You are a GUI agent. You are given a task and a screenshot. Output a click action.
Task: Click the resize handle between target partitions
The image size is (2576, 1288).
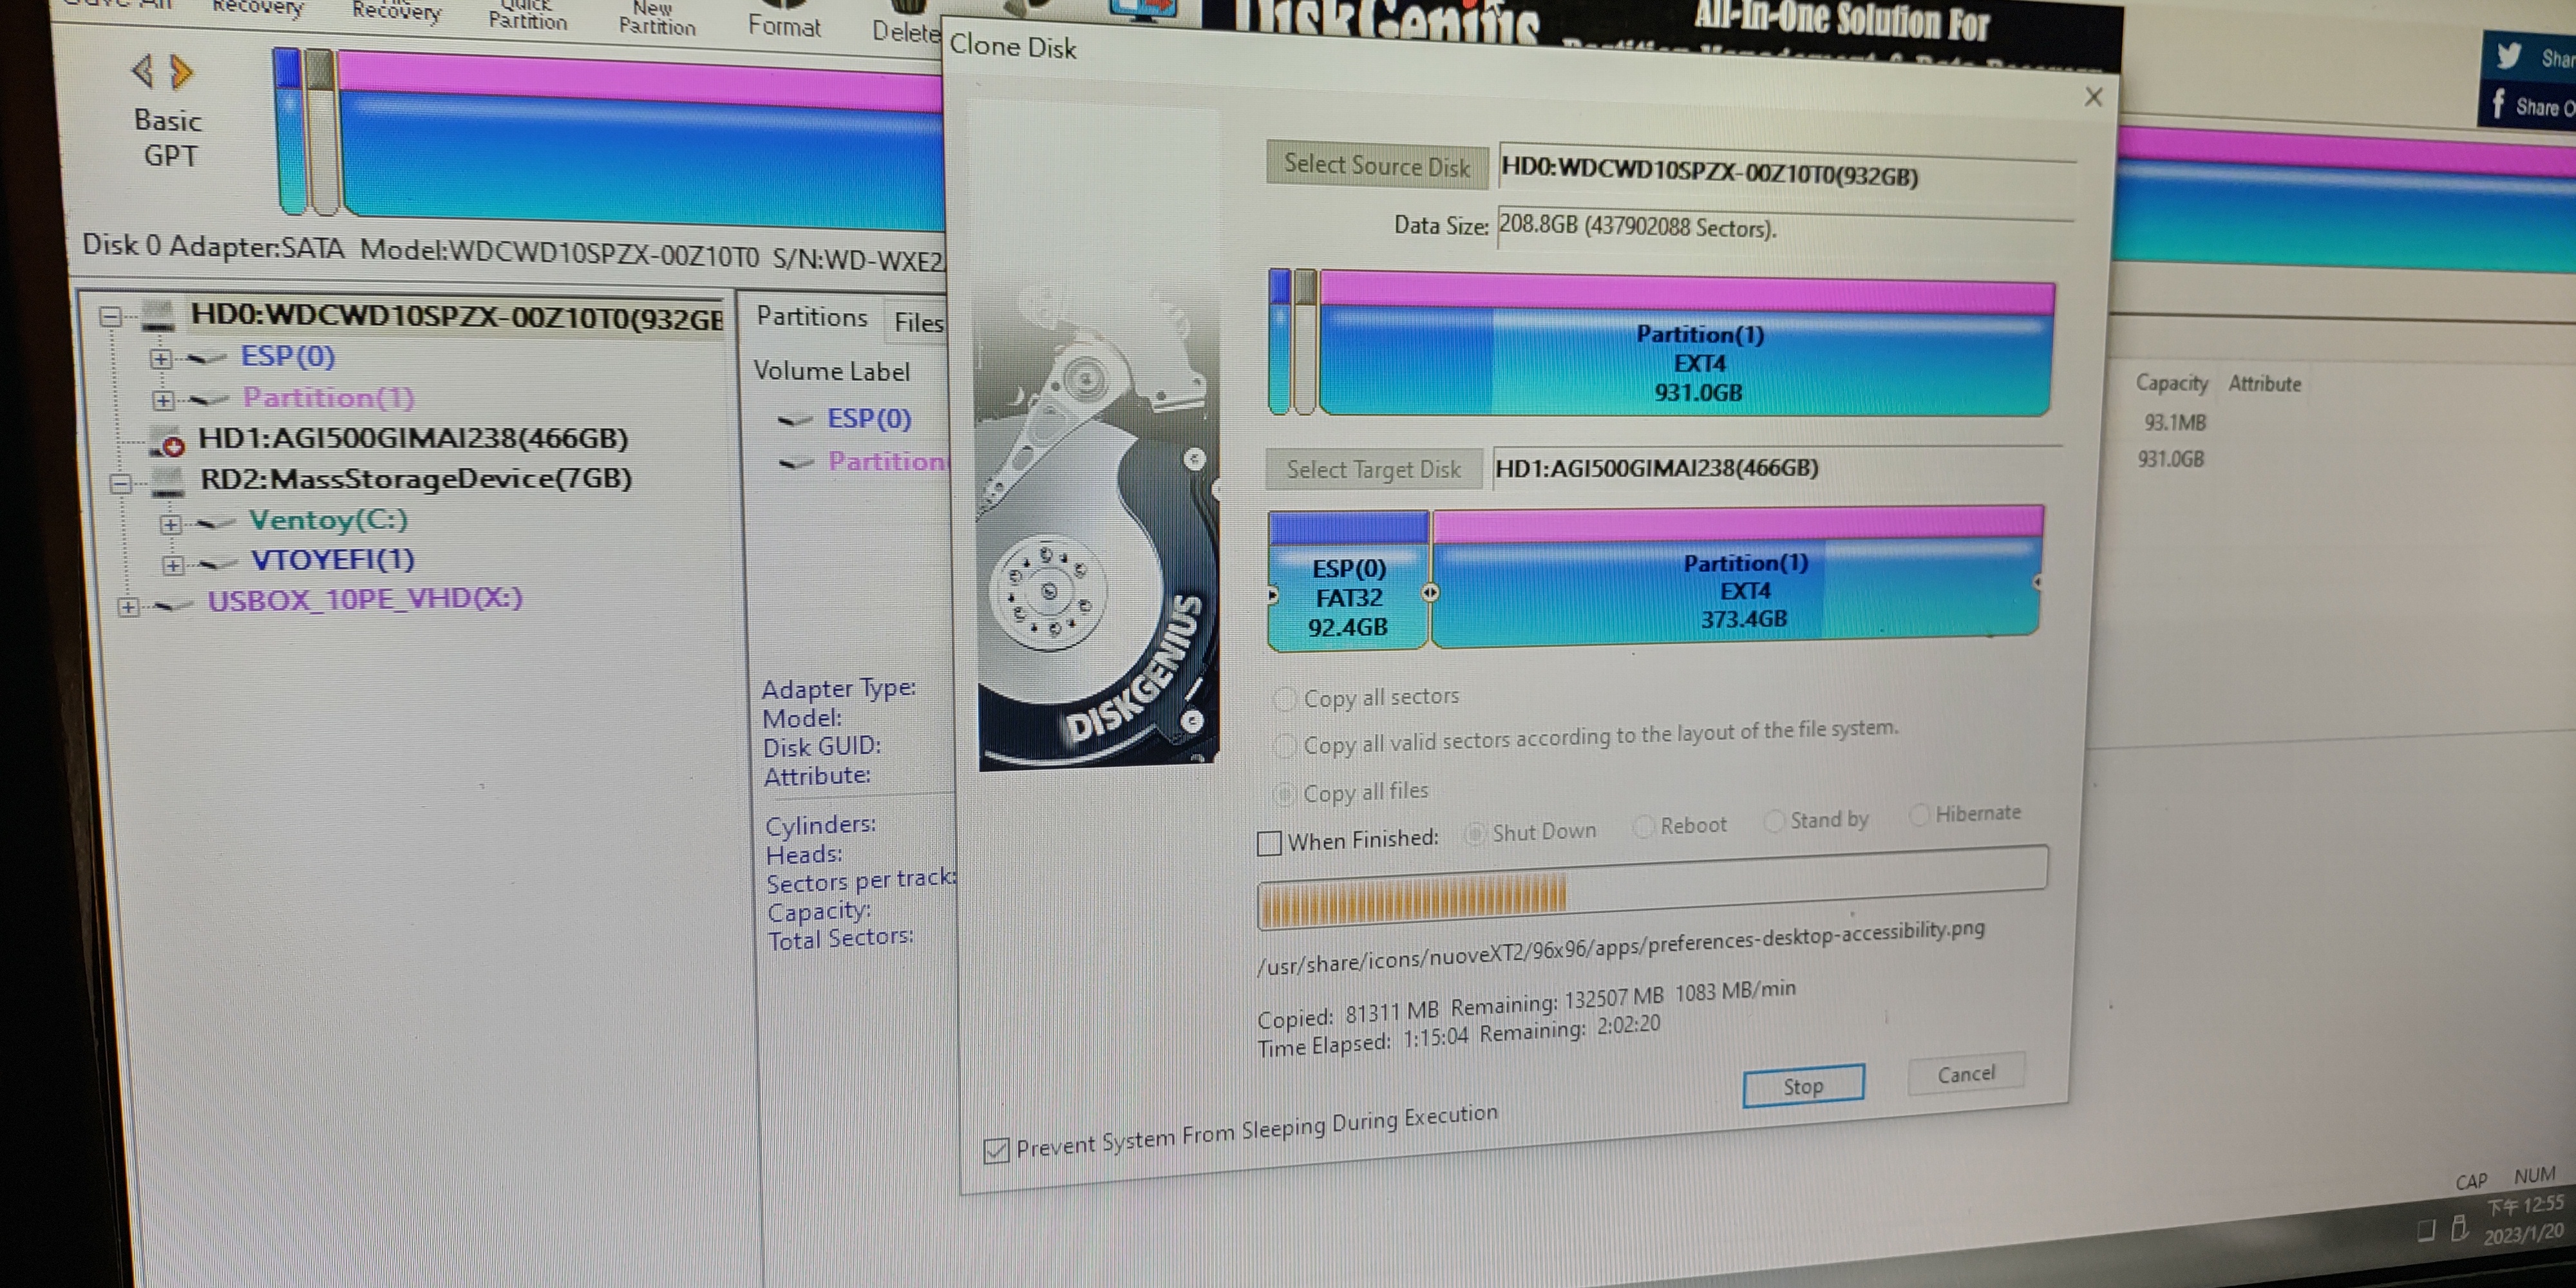point(1430,593)
